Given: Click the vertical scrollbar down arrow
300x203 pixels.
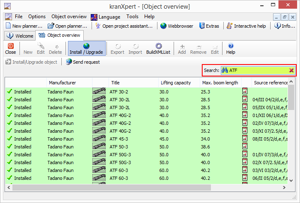Looking at the screenshot, I should click(291, 181).
